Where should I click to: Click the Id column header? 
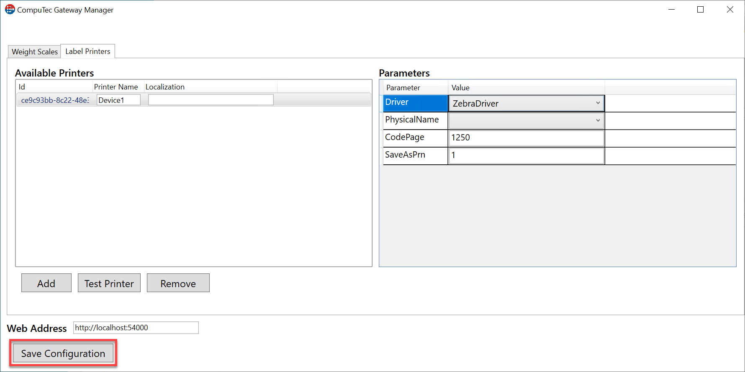(x=54, y=87)
